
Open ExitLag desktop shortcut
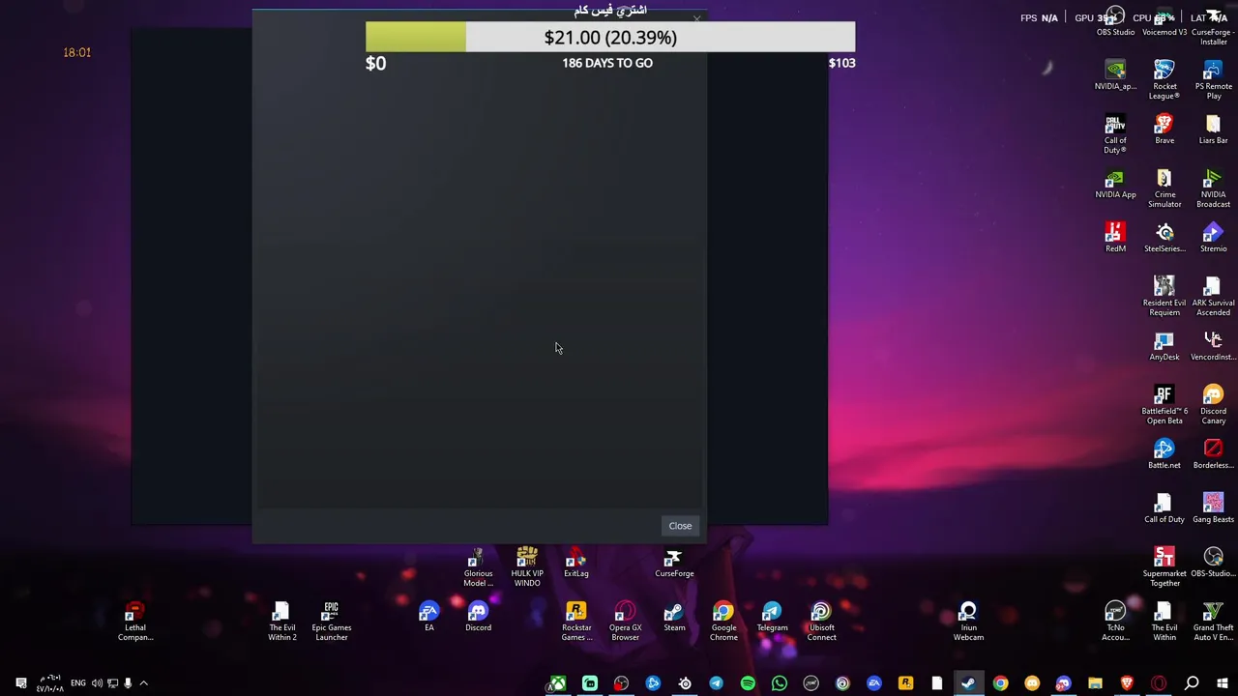(575, 565)
